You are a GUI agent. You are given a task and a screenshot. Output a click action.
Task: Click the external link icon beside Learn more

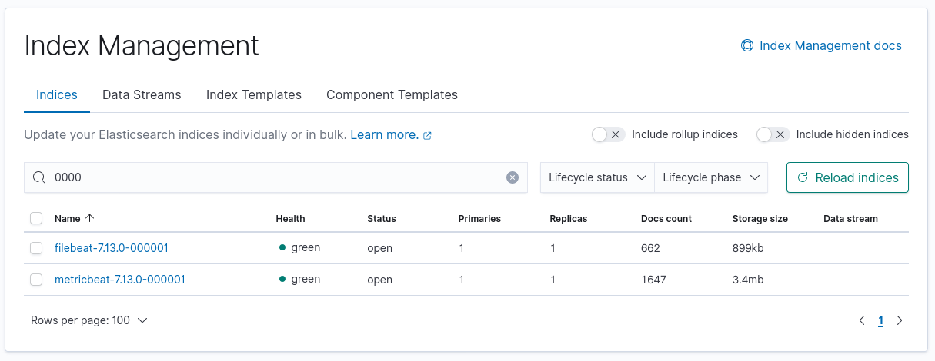pyautogui.click(x=428, y=135)
